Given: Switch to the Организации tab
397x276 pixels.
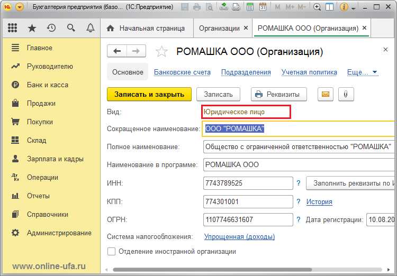Looking at the screenshot, I should [219, 29].
